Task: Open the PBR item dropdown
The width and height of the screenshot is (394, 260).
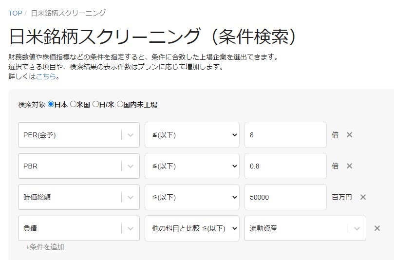Action: click(x=78, y=166)
